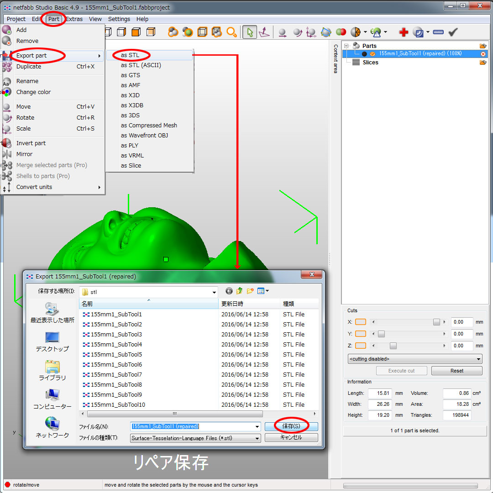Click the black color dot of the part
This screenshot has width=493, height=493.
(x=364, y=54)
